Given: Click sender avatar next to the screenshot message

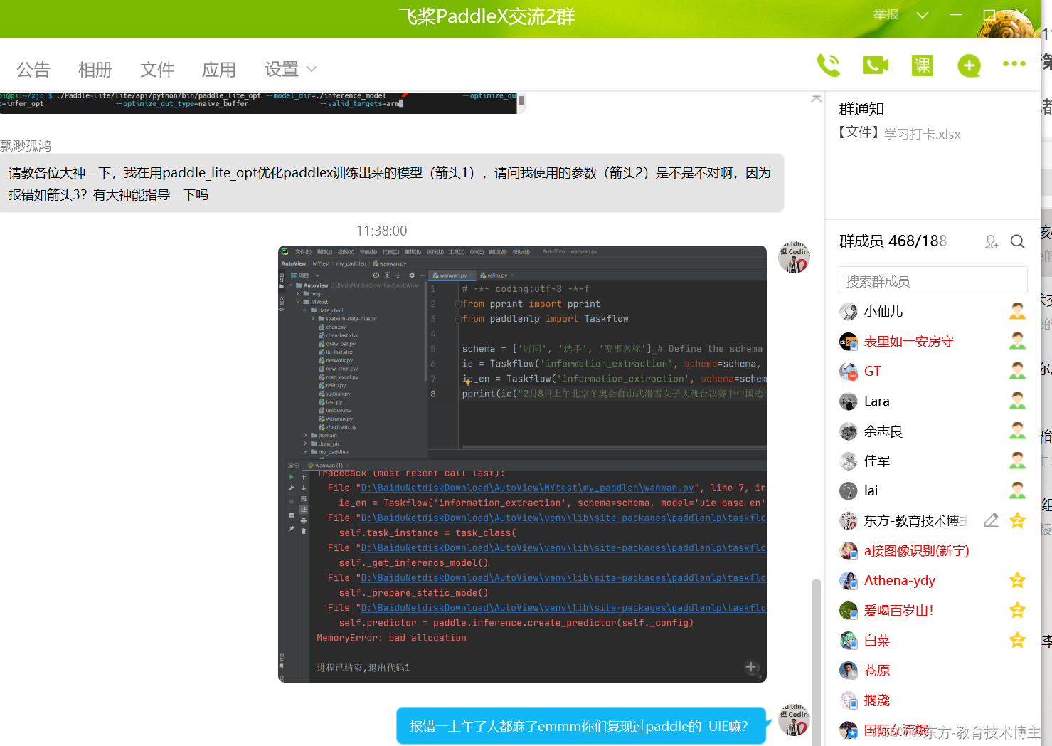Looking at the screenshot, I should tap(794, 257).
